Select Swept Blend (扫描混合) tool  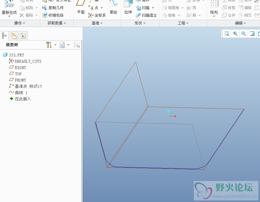[146, 15]
